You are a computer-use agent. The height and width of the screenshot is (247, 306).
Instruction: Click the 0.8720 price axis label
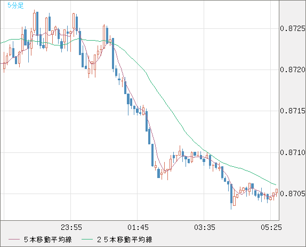pos(292,70)
